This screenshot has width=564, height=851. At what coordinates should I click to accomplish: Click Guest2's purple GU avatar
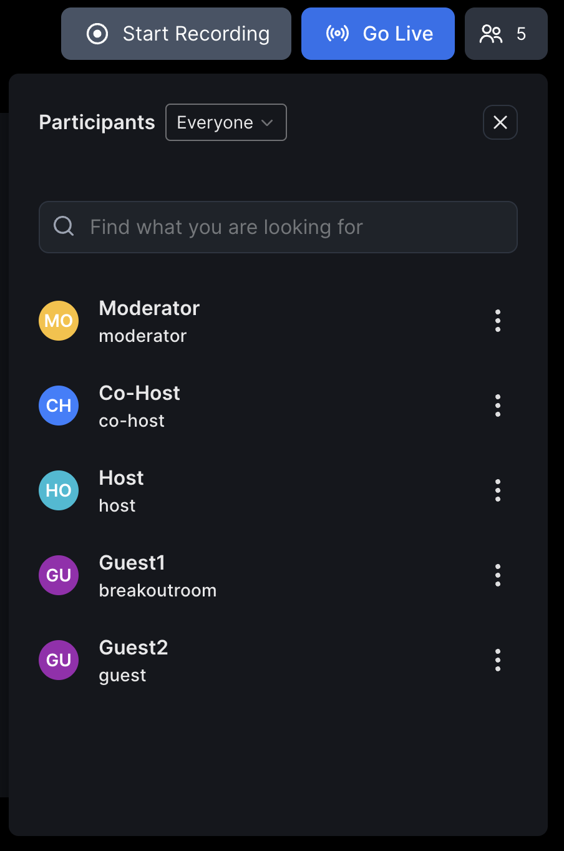click(59, 660)
